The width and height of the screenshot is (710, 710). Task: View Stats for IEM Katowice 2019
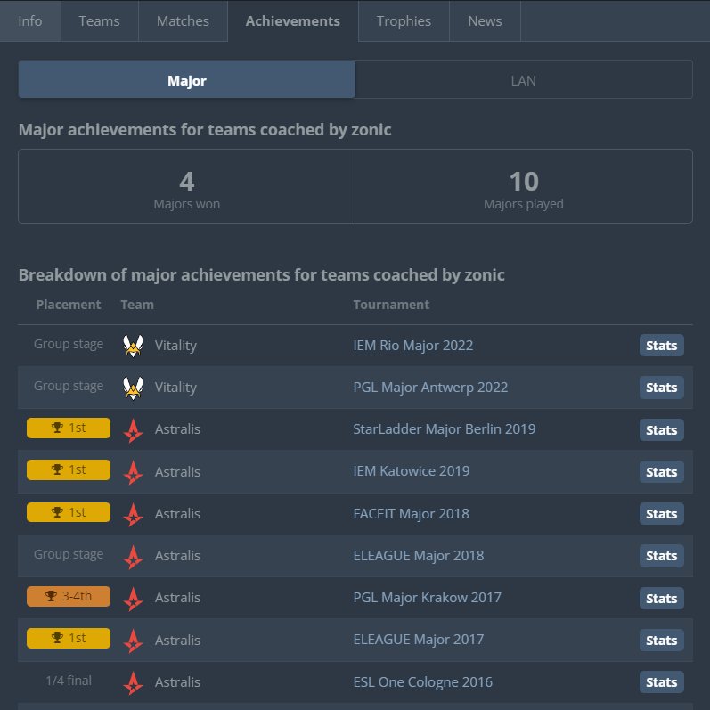pos(662,472)
